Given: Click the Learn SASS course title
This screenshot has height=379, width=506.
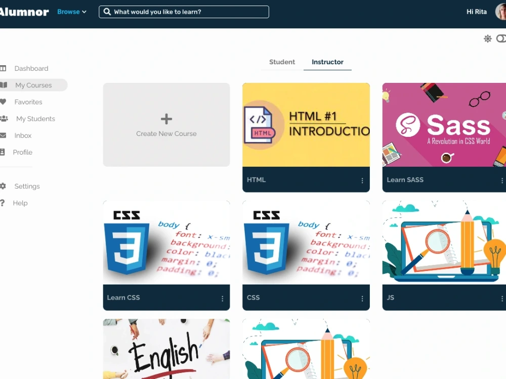Looking at the screenshot, I should [x=405, y=180].
